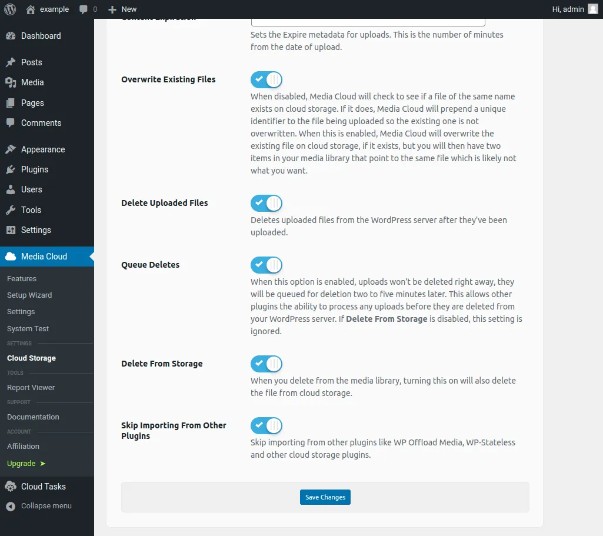Screen dimensions: 603x536
Task: Click the Queue Deletes label
Action: coord(151,265)
